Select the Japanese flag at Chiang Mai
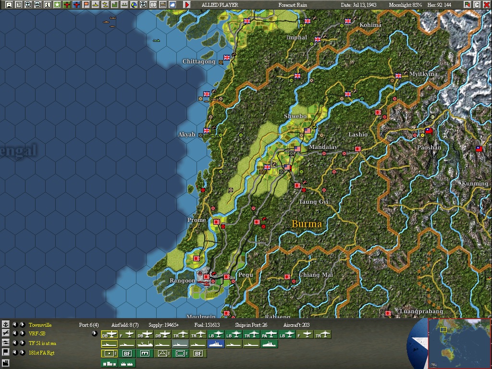 pyautogui.click(x=287, y=276)
